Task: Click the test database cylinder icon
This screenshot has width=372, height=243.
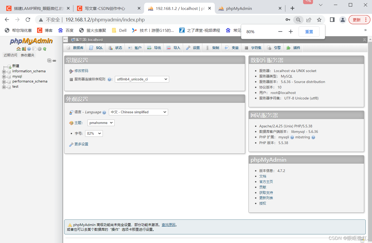Action: (x=9, y=87)
